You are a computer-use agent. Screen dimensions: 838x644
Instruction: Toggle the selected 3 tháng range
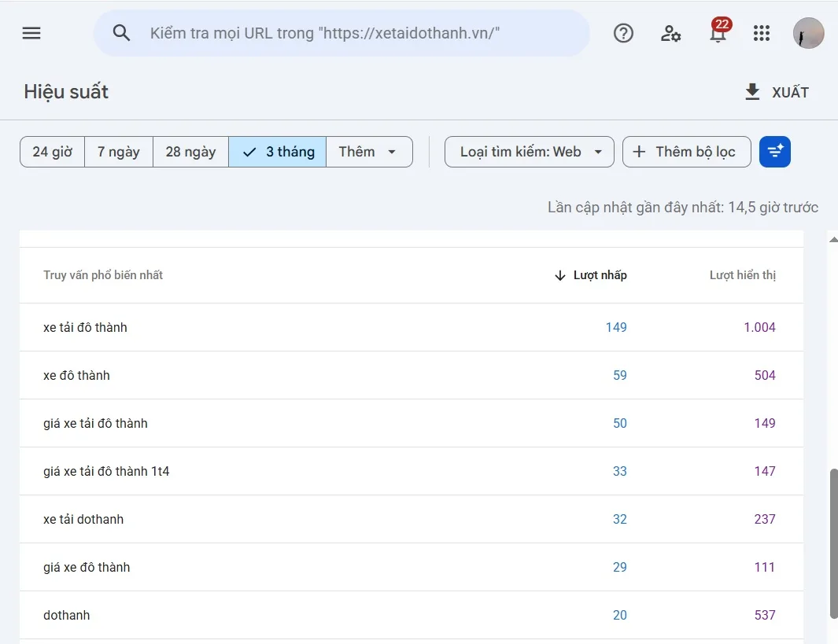(x=278, y=152)
